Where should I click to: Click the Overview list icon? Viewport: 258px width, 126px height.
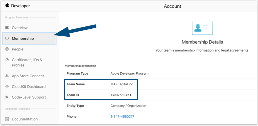coord(7,28)
